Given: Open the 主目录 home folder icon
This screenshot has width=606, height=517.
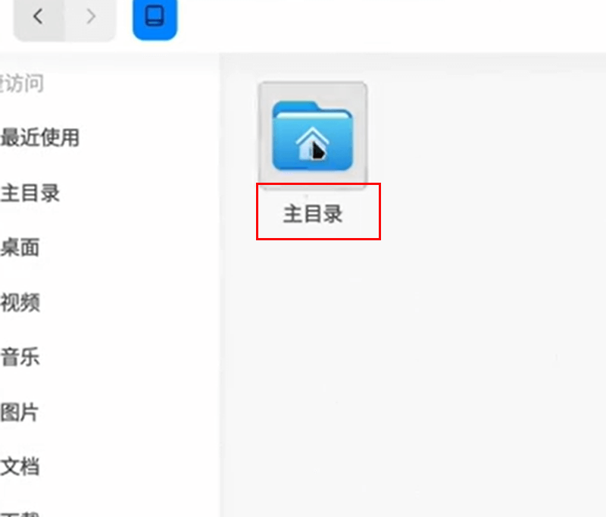Looking at the screenshot, I should click(x=312, y=136).
